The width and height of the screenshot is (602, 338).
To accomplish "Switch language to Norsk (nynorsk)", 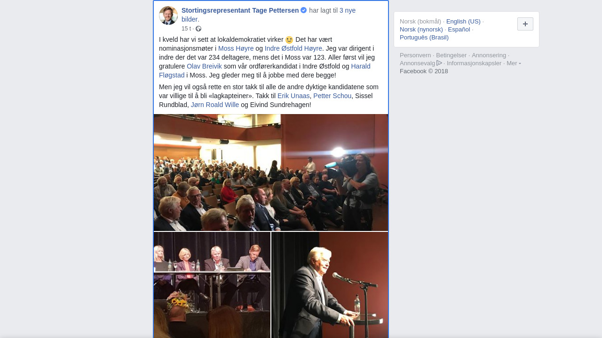I will (421, 29).
